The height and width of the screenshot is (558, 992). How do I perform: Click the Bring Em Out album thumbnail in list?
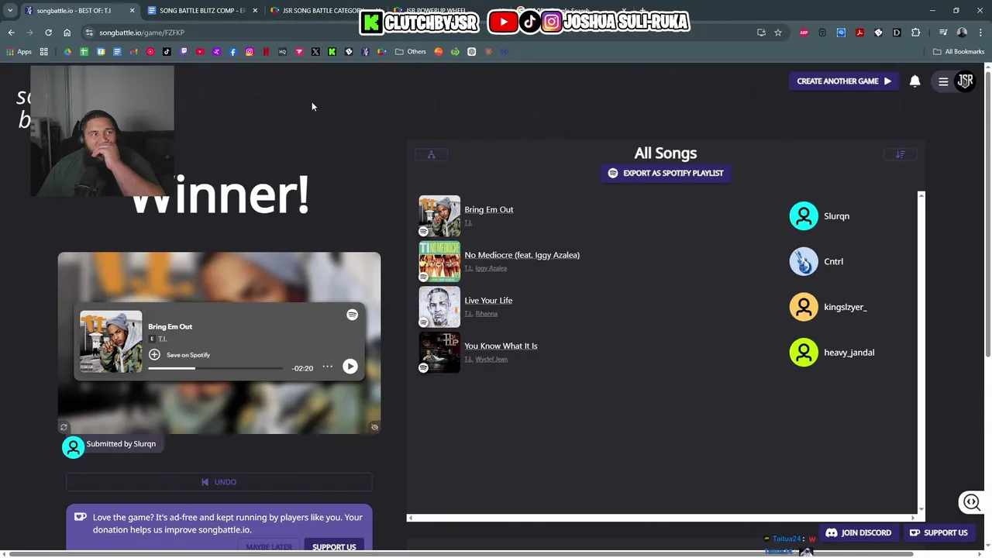(x=439, y=215)
